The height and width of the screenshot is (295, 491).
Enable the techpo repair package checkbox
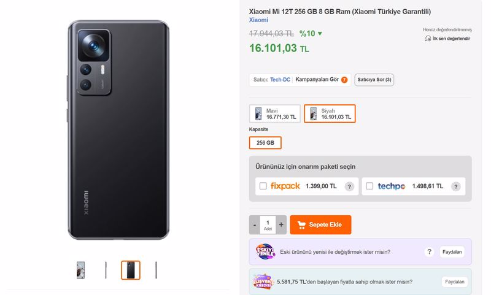click(369, 186)
